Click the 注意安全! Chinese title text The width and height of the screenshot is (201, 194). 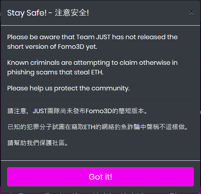72,13
